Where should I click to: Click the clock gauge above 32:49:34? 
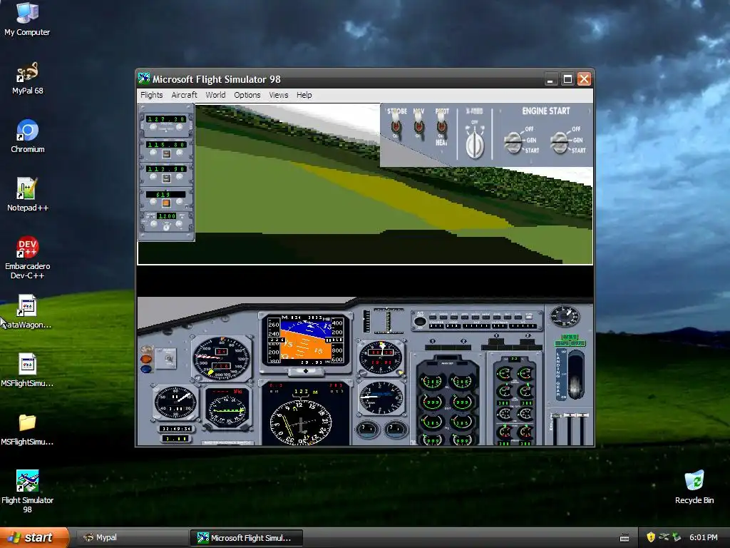pos(175,402)
